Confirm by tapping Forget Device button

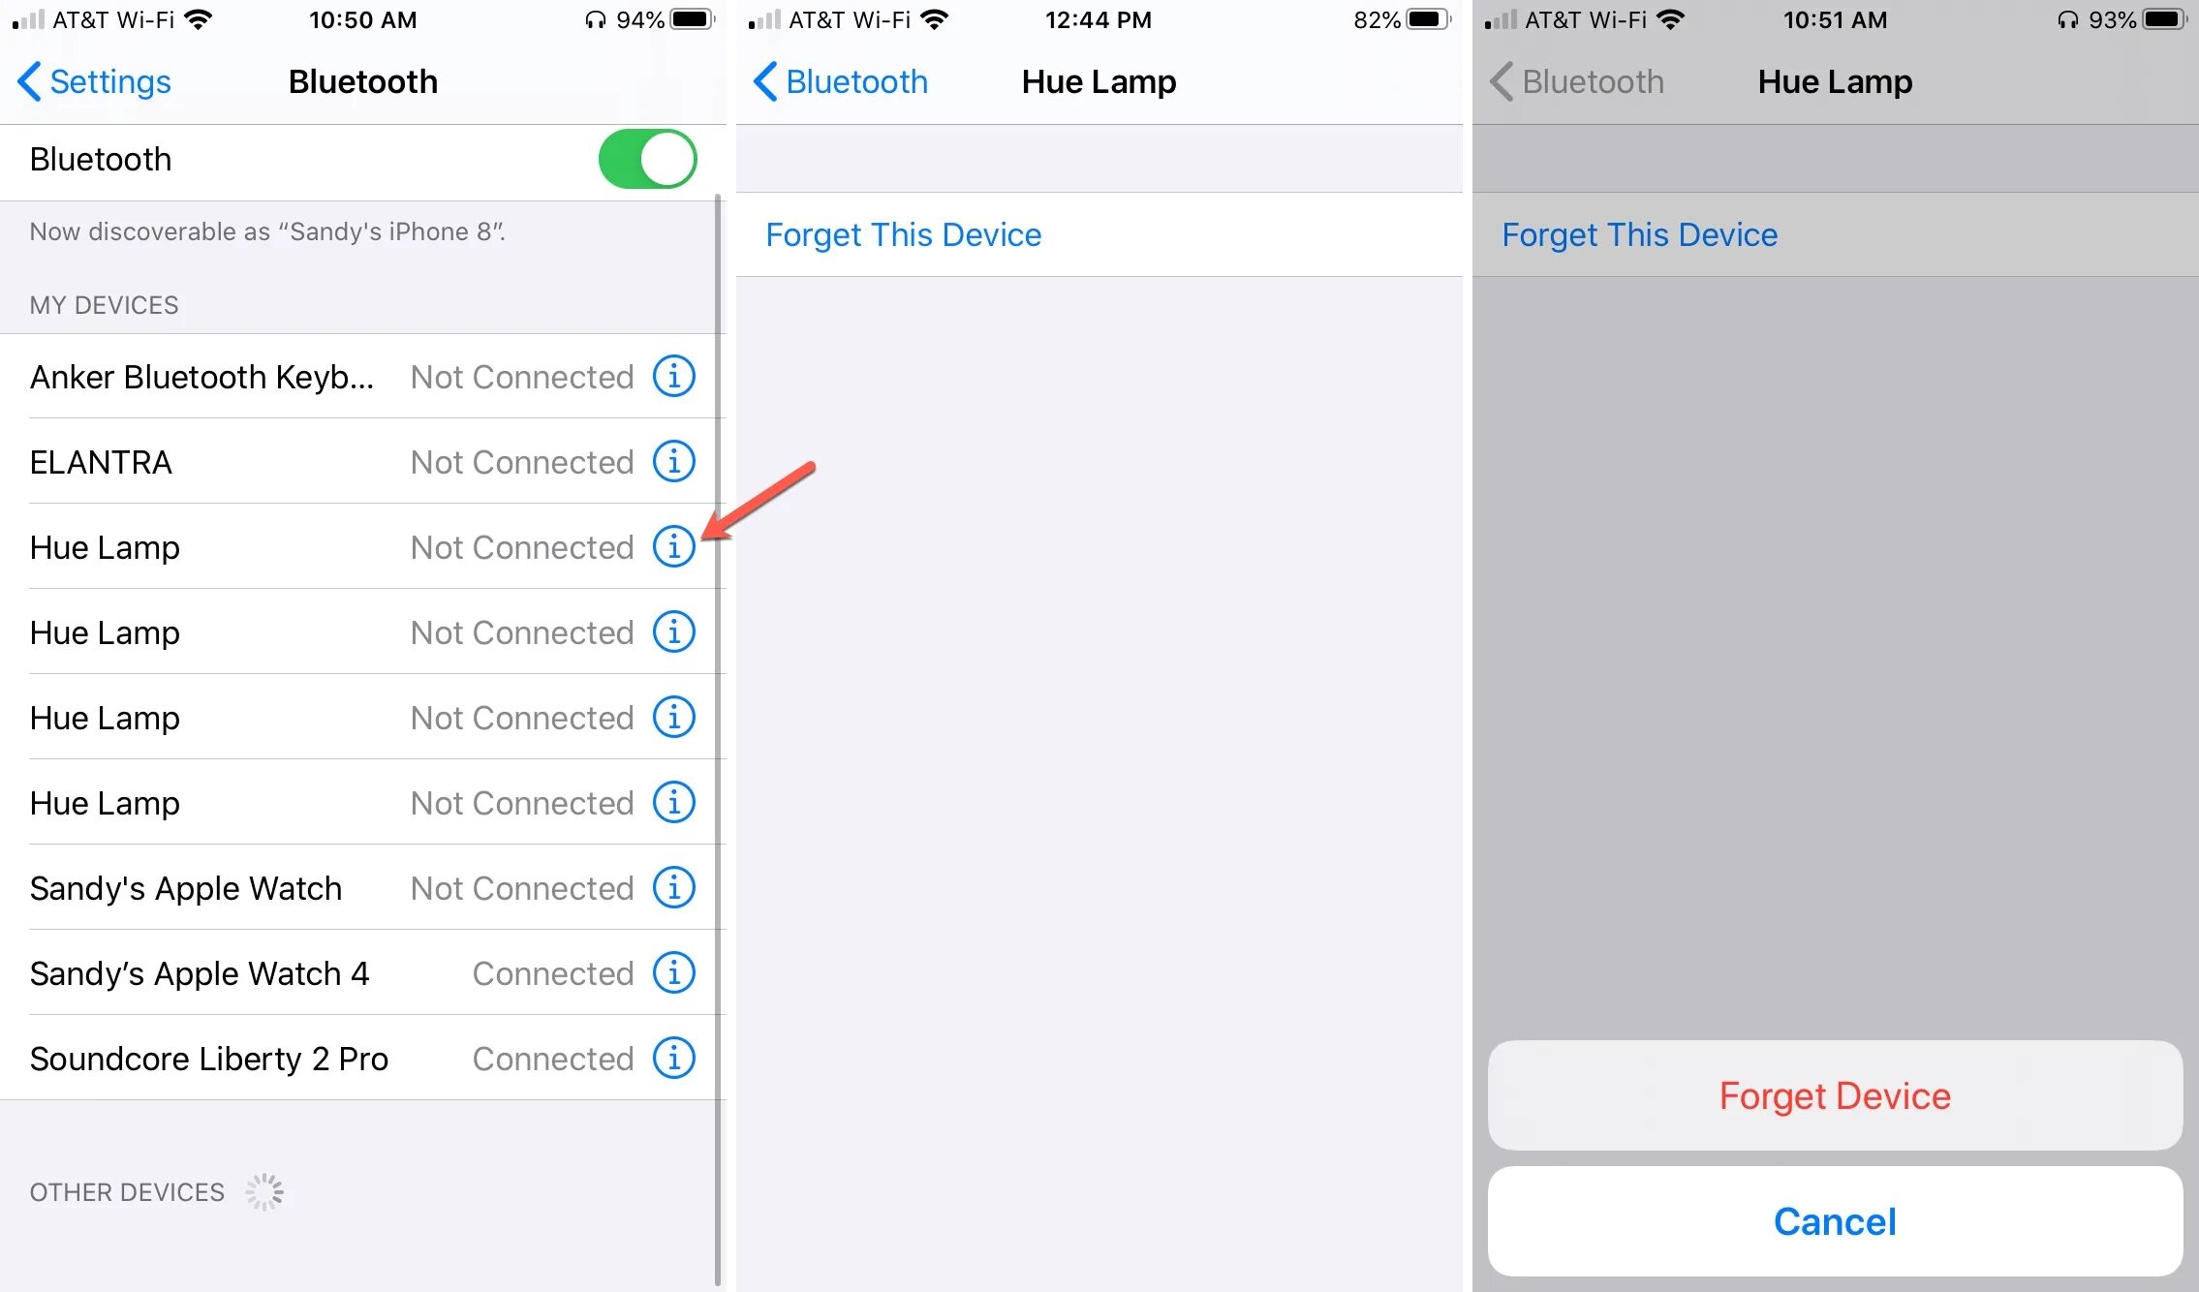[x=1838, y=1095]
